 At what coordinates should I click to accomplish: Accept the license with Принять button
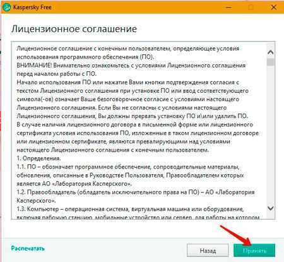254,251
